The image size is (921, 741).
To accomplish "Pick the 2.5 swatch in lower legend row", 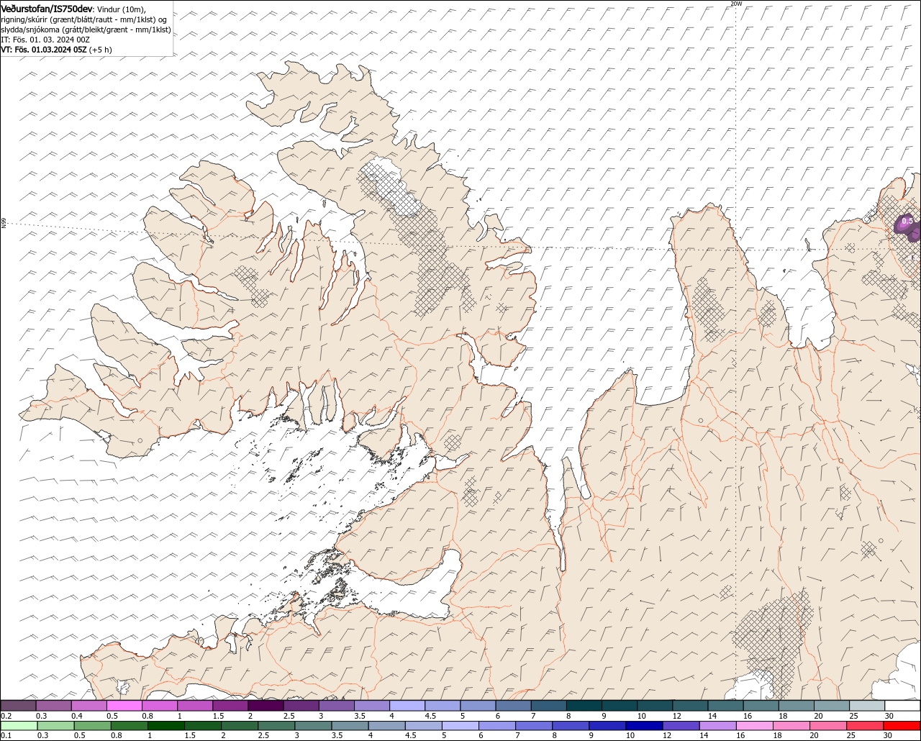I will 276,725.
